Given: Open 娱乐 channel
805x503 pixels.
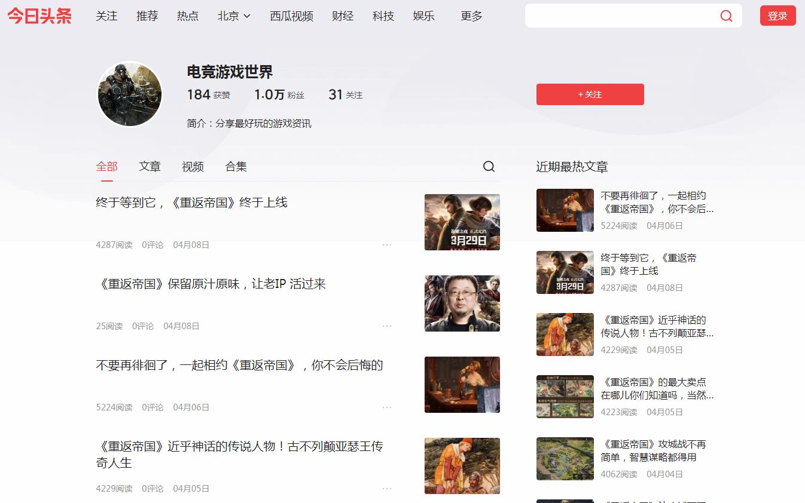Looking at the screenshot, I should (x=423, y=16).
